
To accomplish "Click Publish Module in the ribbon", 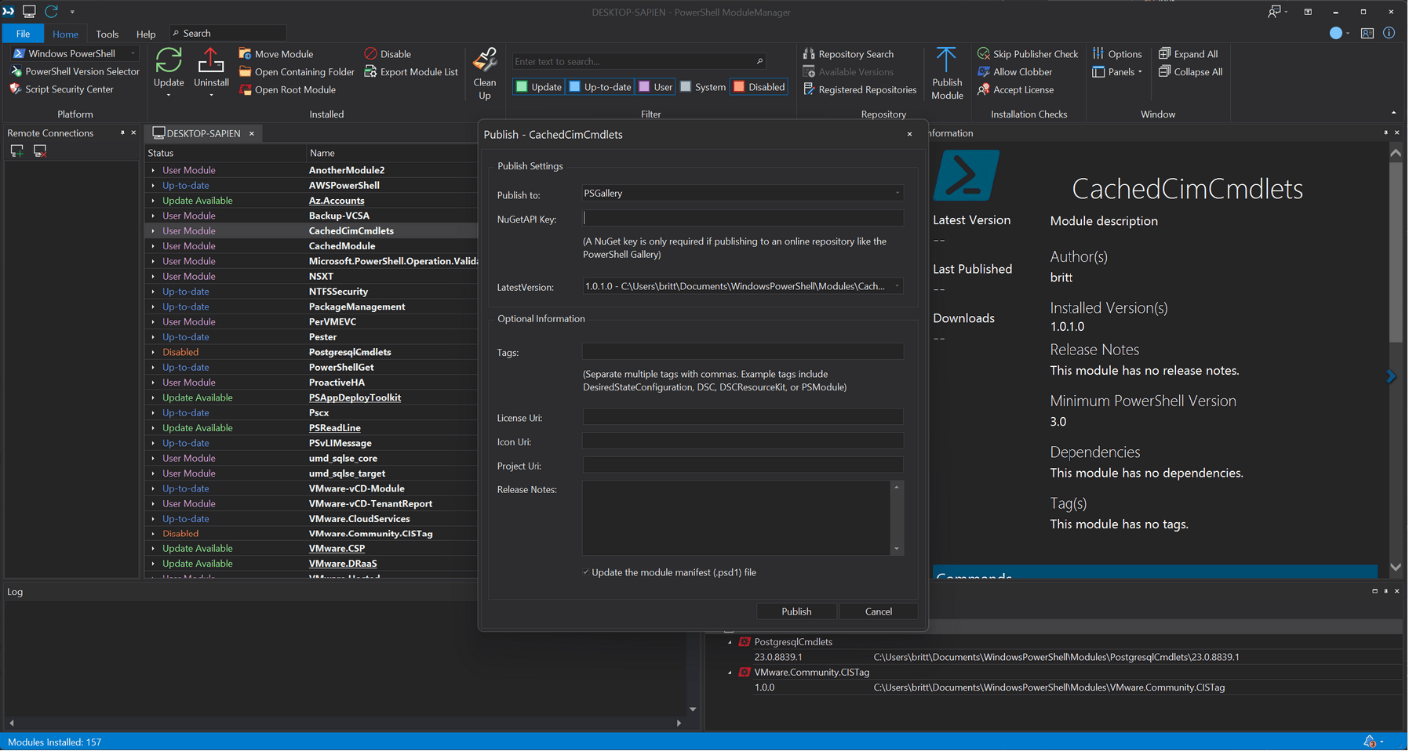I will (x=947, y=74).
